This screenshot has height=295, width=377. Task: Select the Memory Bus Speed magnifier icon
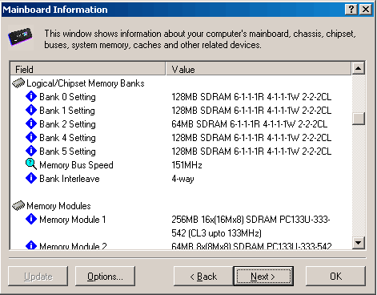pos(31,164)
